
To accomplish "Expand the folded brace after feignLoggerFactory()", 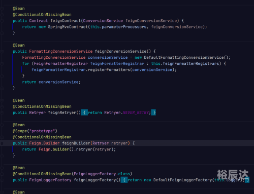I will [x=124, y=180].
